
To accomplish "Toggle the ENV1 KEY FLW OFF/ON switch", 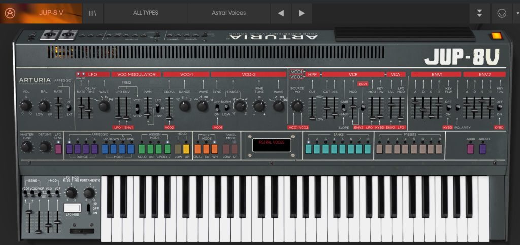I will (448, 107).
